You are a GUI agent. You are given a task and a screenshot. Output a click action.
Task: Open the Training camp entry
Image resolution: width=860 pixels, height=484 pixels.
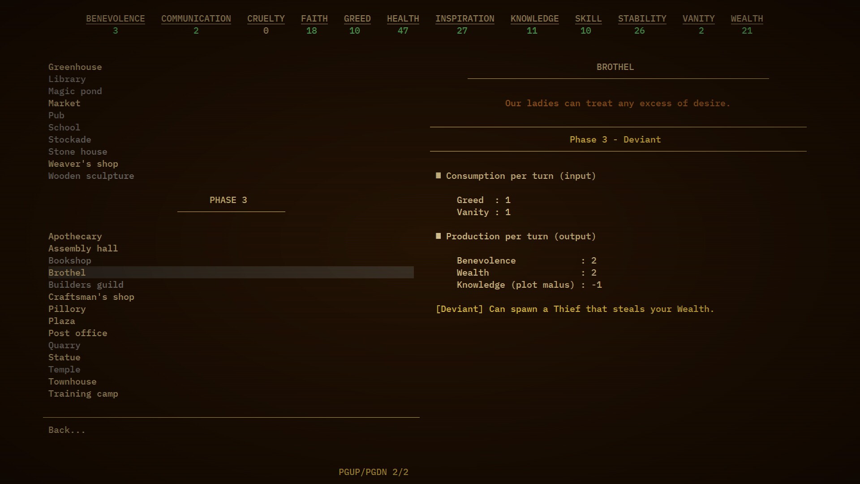[83, 393]
